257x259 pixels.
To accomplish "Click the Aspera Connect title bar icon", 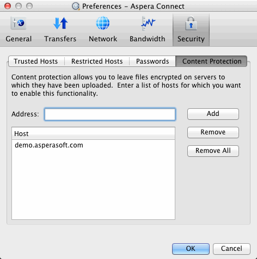I will click(76, 6).
